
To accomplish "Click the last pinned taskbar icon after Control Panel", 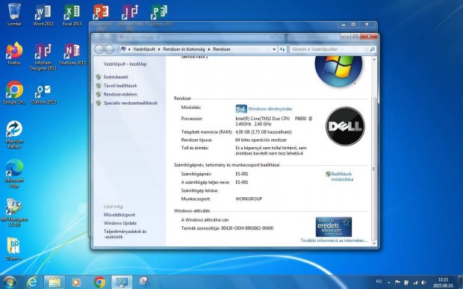I will [144, 282].
